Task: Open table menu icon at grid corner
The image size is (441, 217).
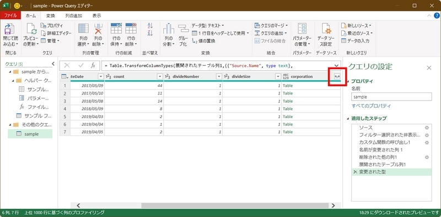Action: click(64, 76)
